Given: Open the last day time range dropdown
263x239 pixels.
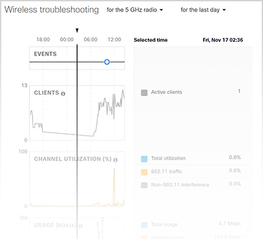Looking at the screenshot, I should (203, 10).
